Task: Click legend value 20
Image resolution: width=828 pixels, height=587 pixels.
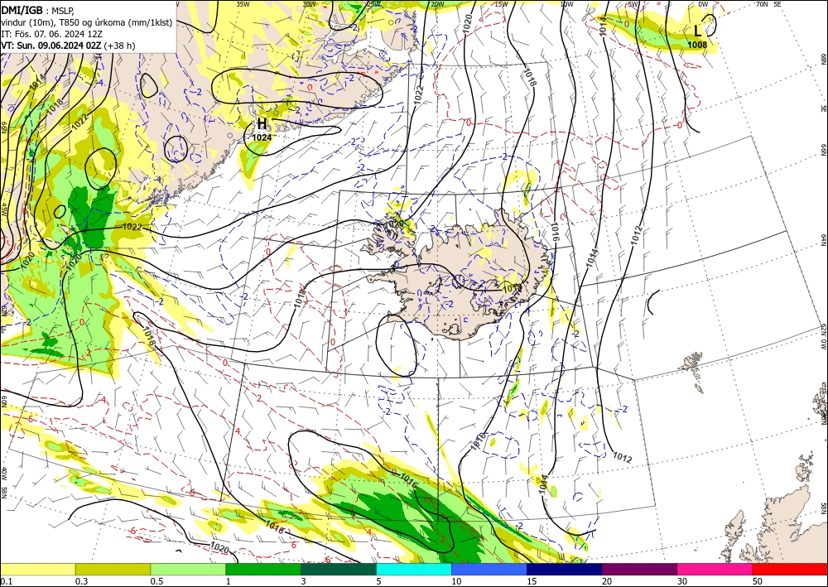Action: pos(607,581)
